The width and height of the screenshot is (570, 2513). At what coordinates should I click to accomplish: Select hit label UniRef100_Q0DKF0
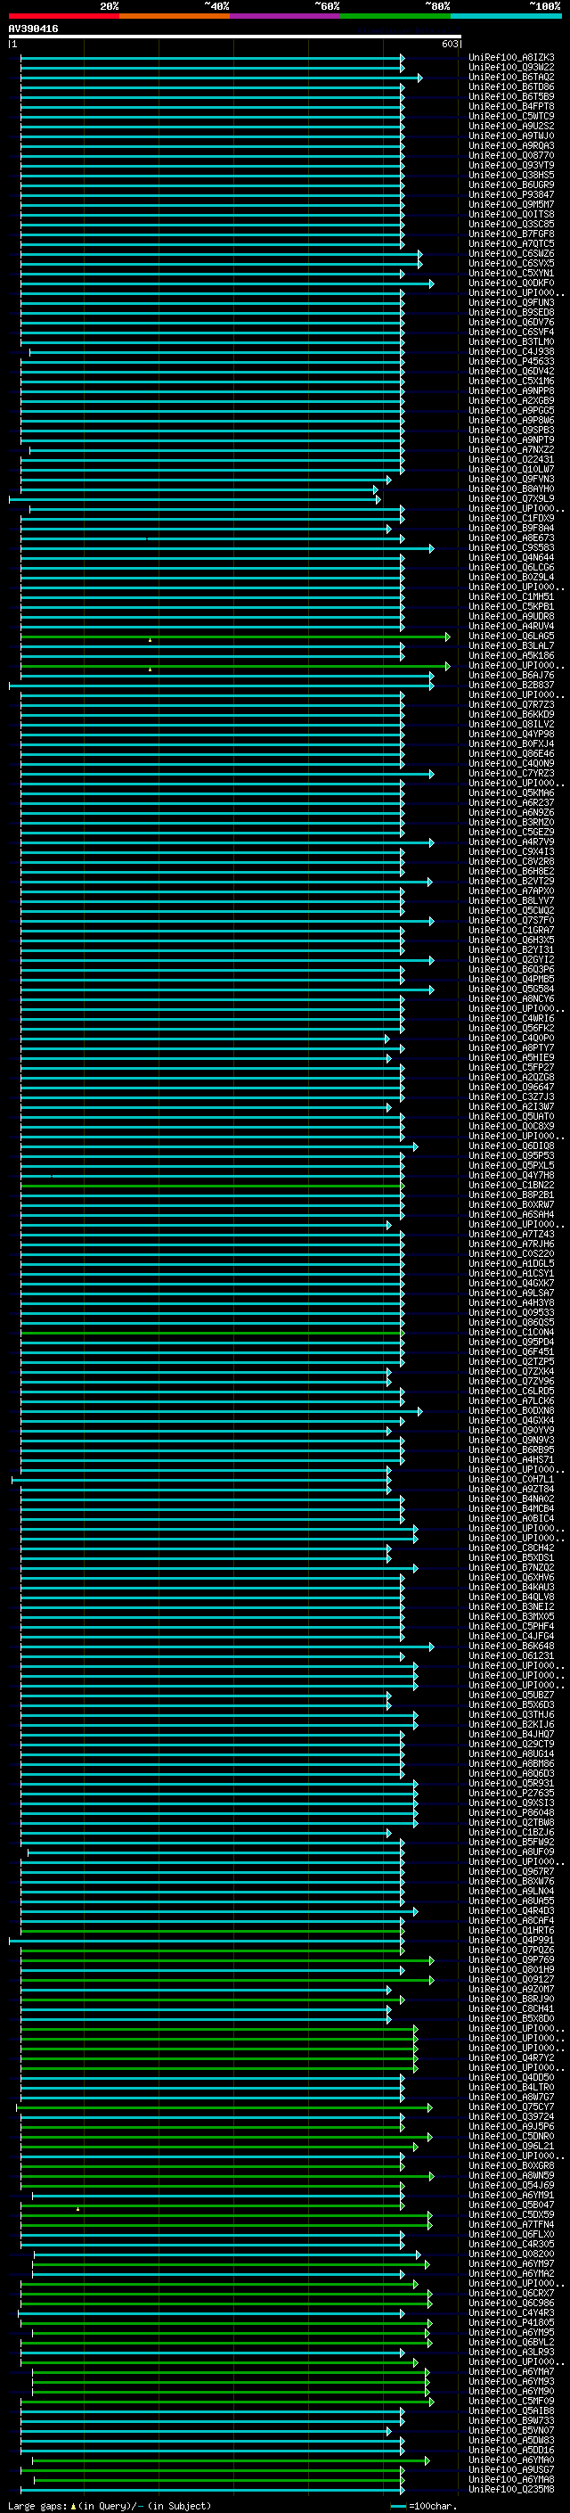click(x=511, y=283)
